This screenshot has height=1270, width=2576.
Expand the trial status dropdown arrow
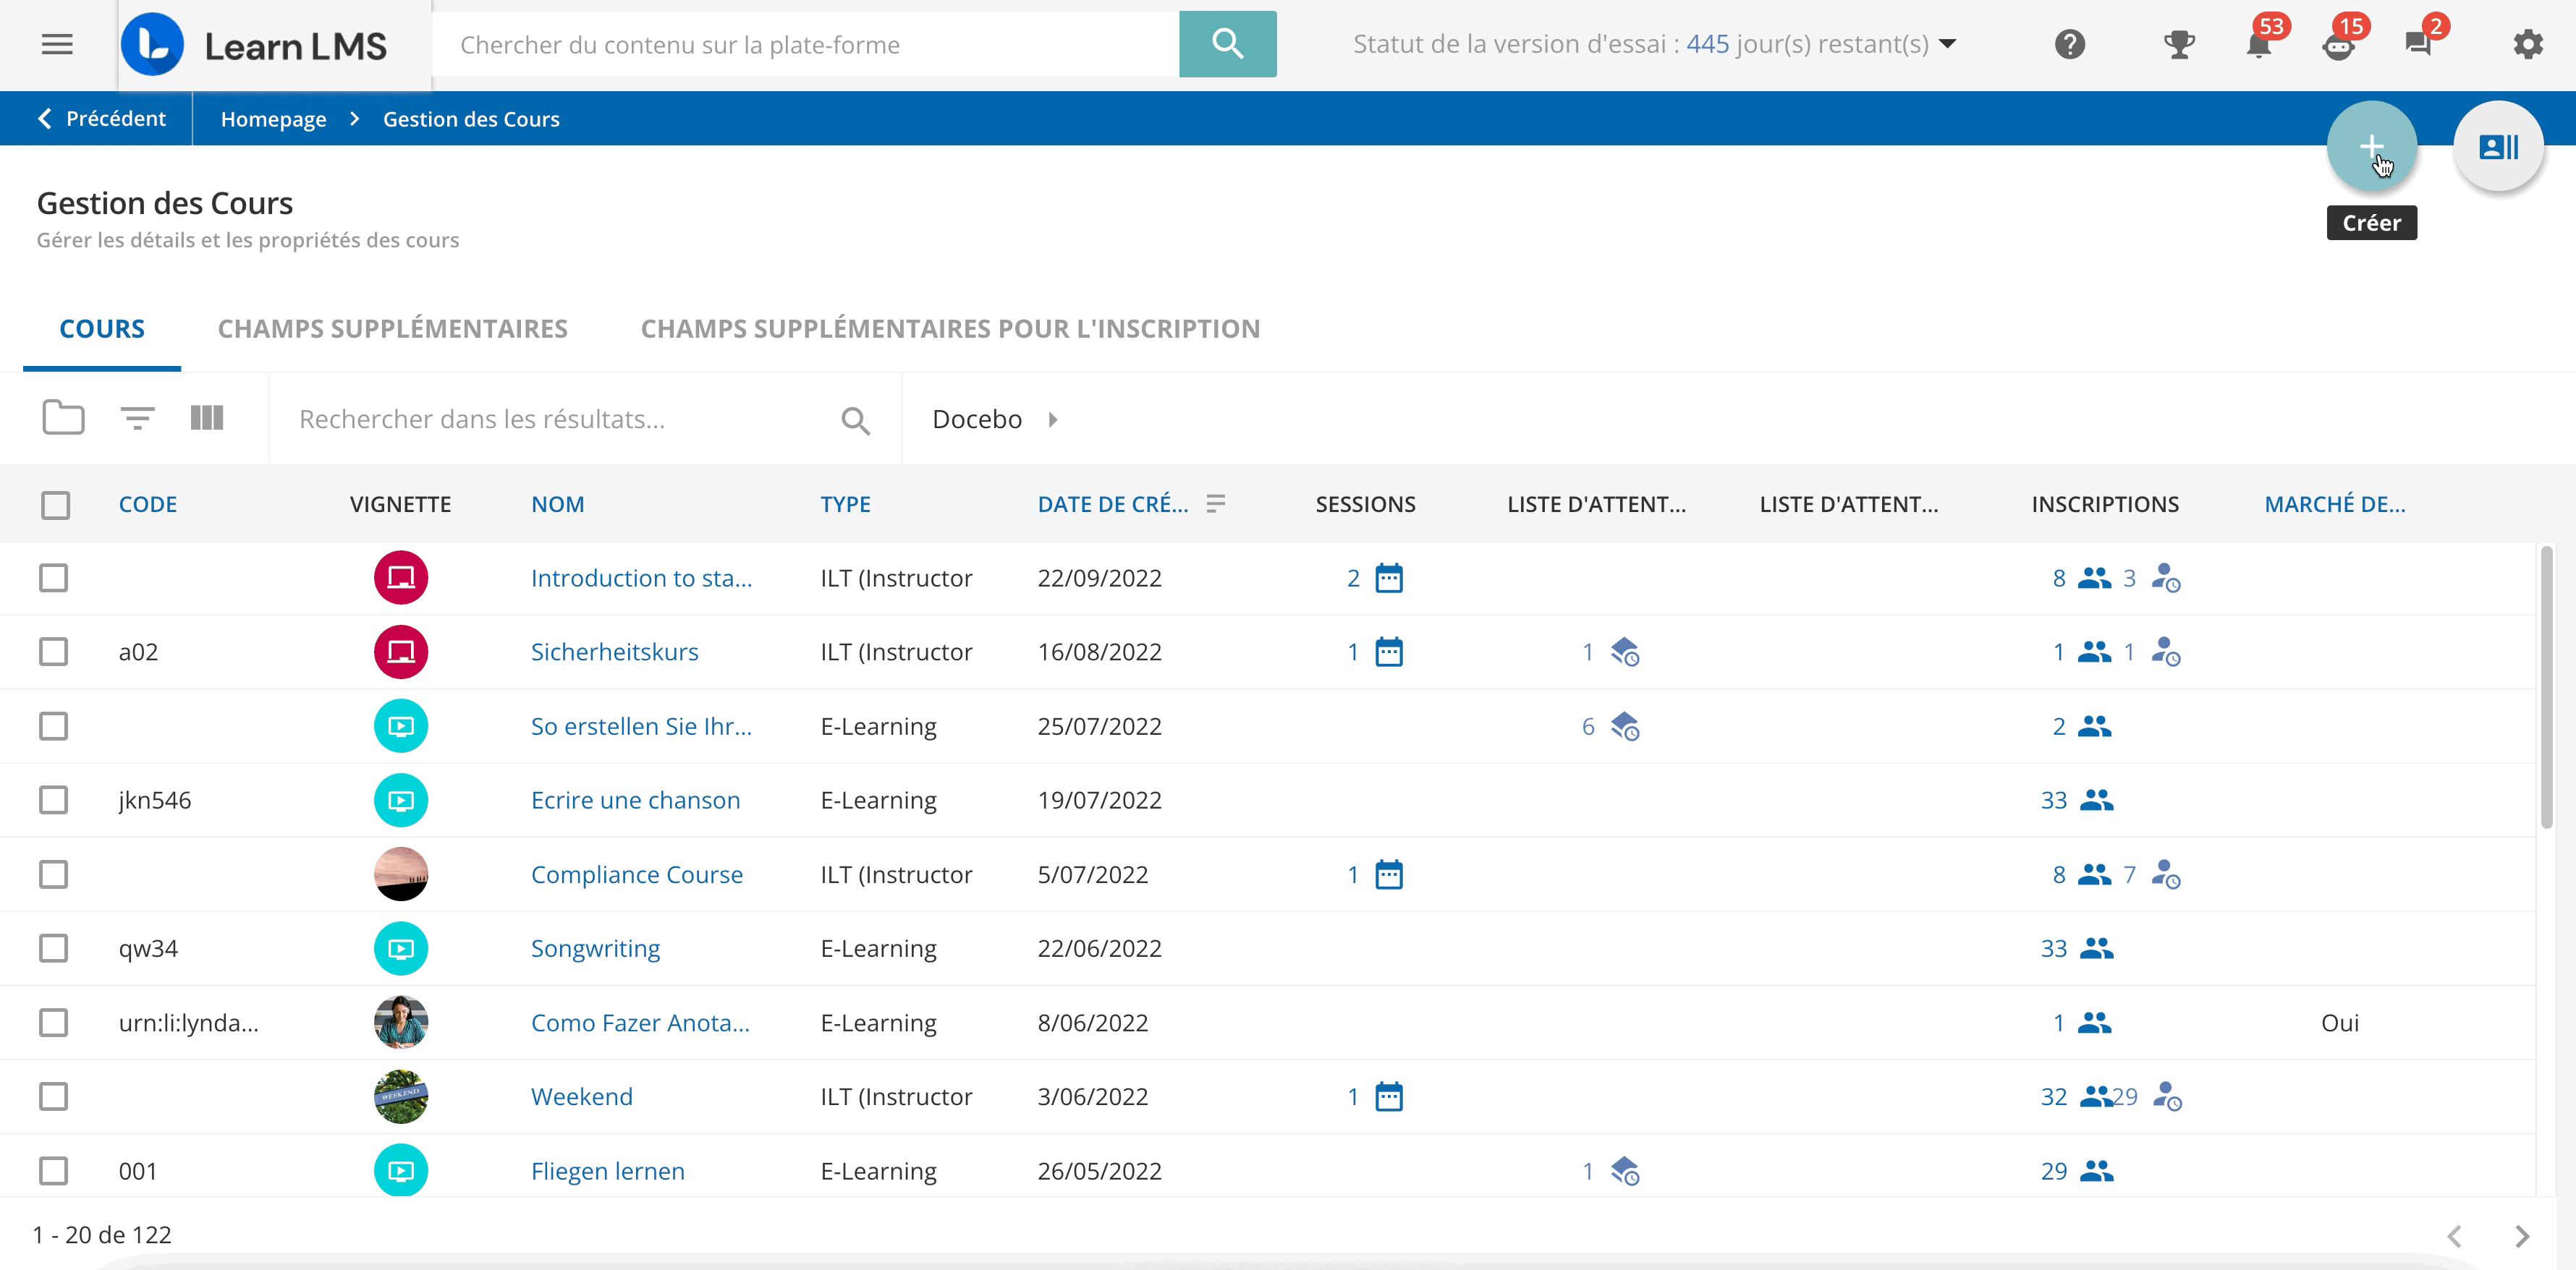pos(1947,44)
